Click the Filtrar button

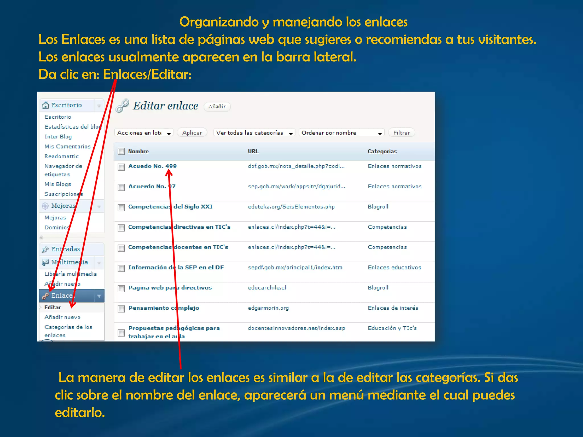[402, 133]
